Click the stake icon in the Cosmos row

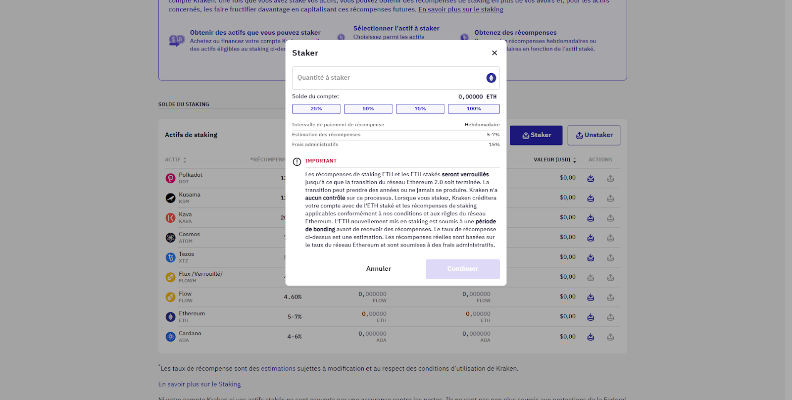click(x=591, y=238)
